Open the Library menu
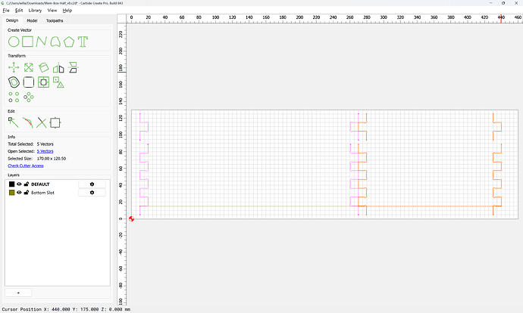This screenshot has width=523, height=313. coord(35,11)
